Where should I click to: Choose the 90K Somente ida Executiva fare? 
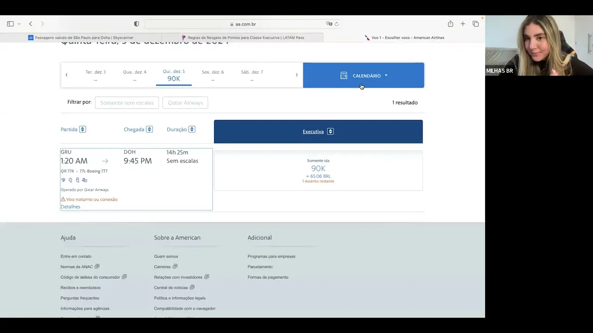tap(318, 171)
